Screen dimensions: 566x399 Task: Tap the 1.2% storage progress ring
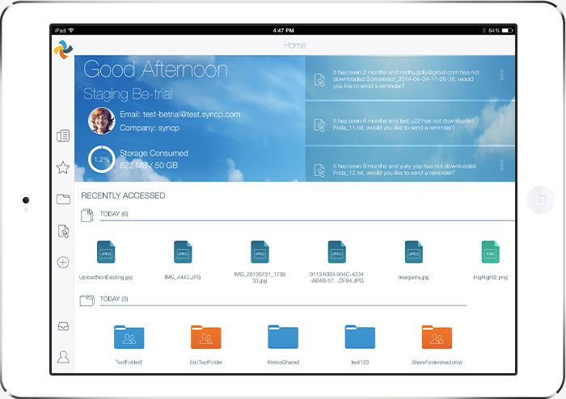(x=101, y=159)
